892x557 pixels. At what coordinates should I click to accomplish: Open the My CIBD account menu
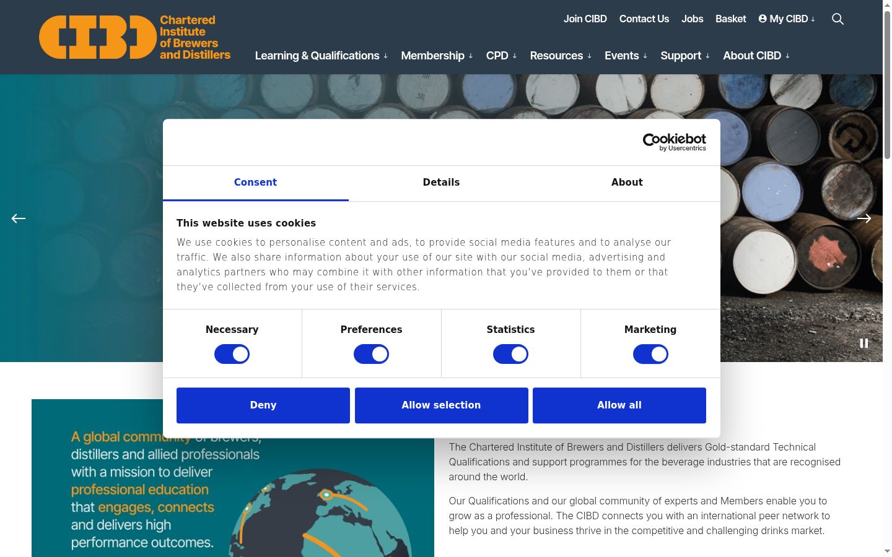pyautogui.click(x=787, y=19)
